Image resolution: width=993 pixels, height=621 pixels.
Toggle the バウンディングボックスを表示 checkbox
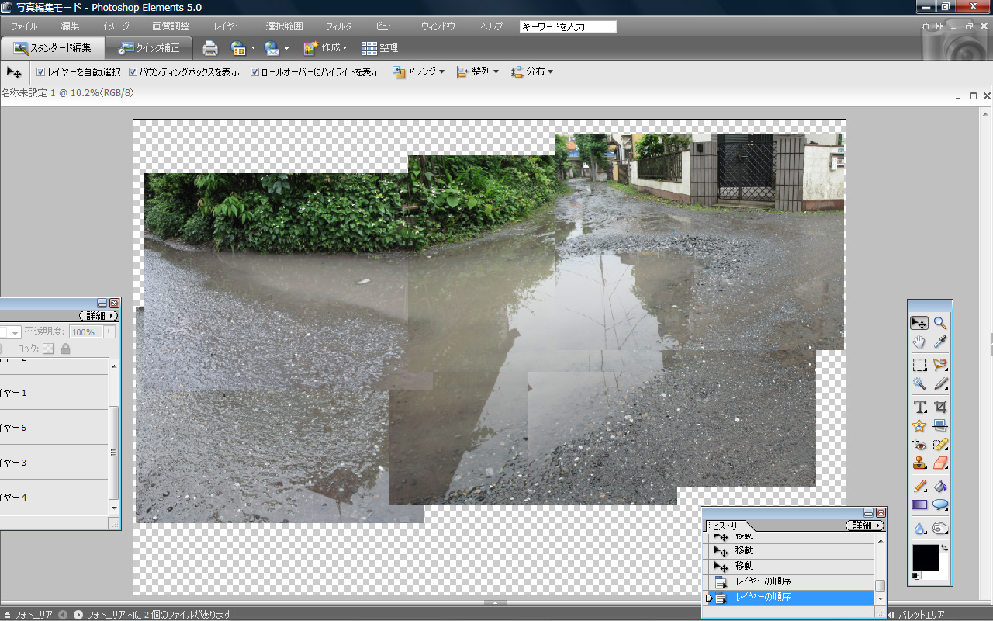click(x=133, y=72)
